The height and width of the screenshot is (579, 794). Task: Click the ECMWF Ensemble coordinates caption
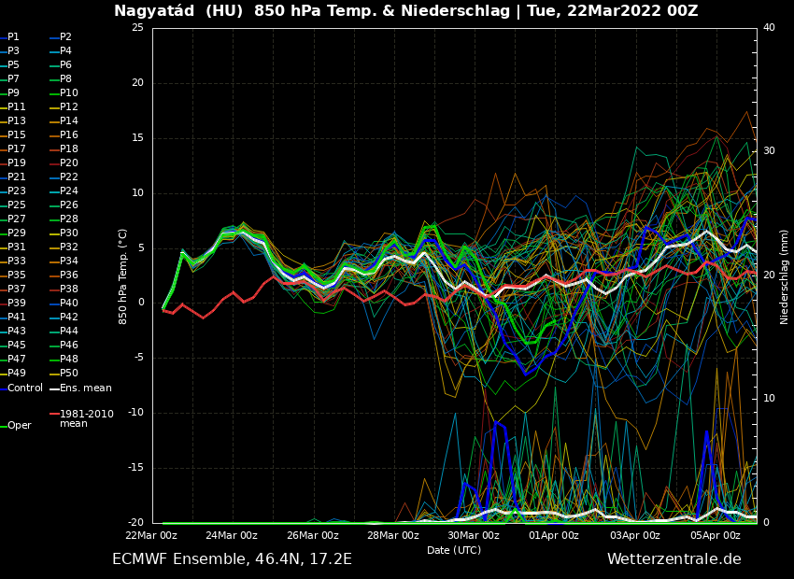tap(232, 559)
